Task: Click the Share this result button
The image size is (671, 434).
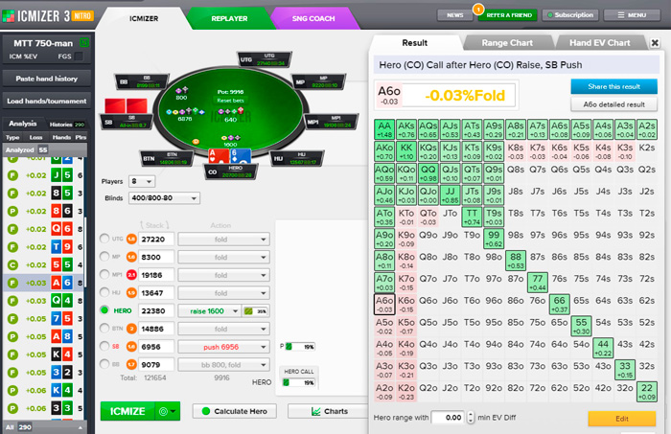Action: (614, 86)
